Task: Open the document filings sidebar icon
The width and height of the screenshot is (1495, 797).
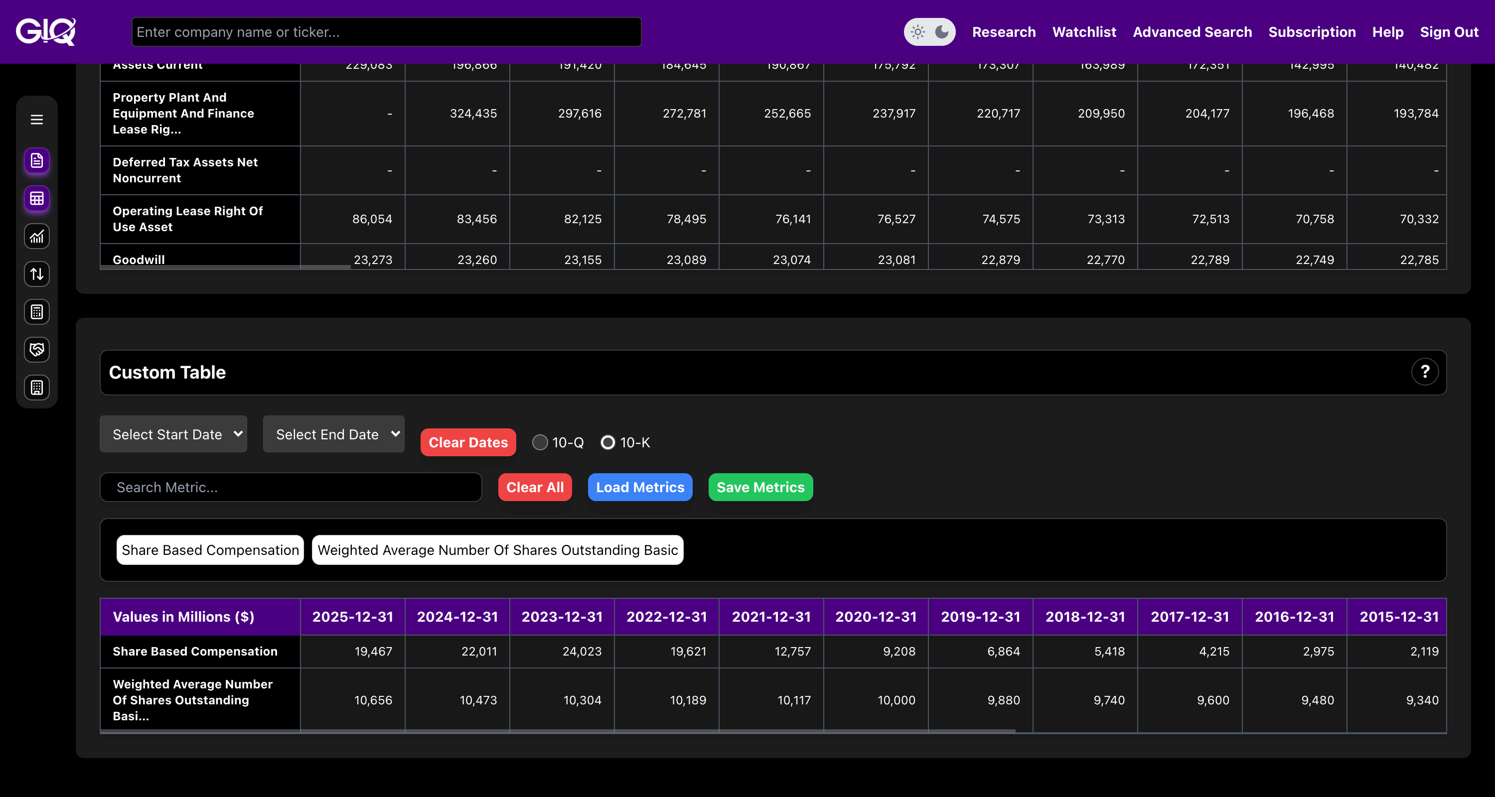Action: point(36,161)
